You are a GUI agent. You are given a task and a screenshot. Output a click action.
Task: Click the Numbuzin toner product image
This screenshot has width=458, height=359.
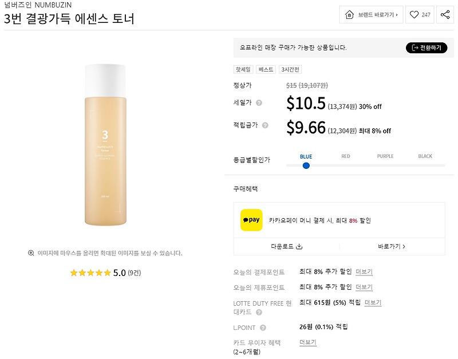(x=105, y=145)
